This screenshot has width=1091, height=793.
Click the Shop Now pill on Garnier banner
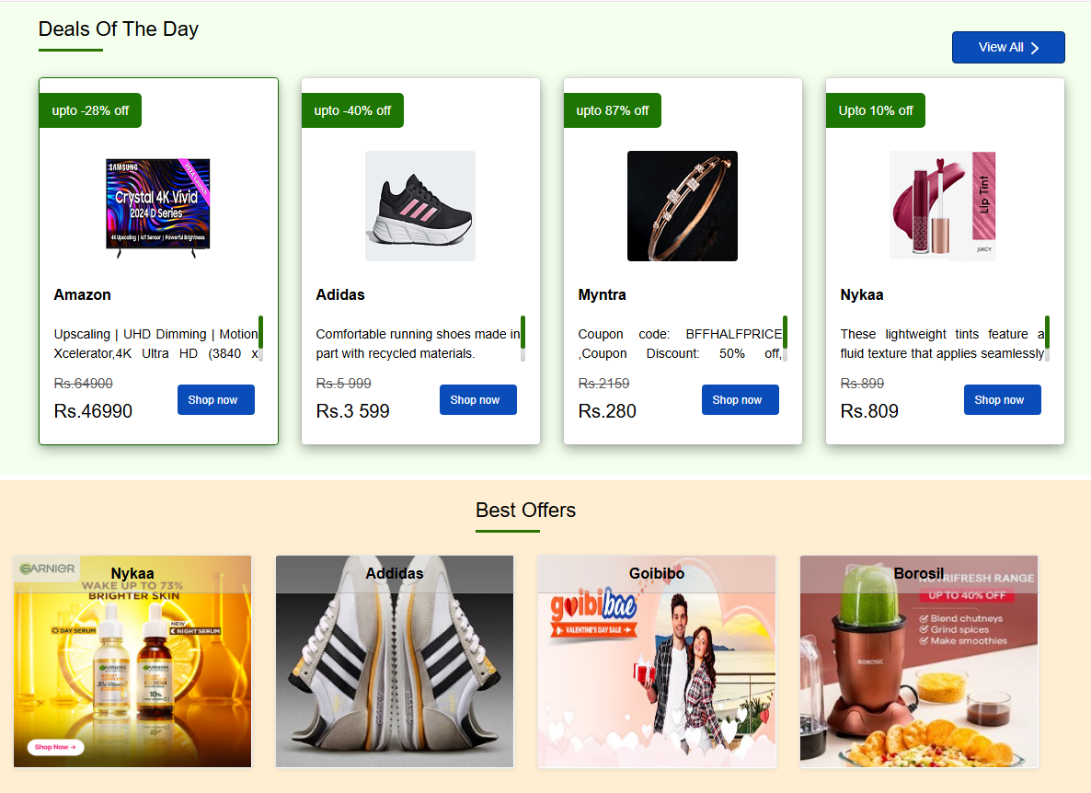pos(55,747)
